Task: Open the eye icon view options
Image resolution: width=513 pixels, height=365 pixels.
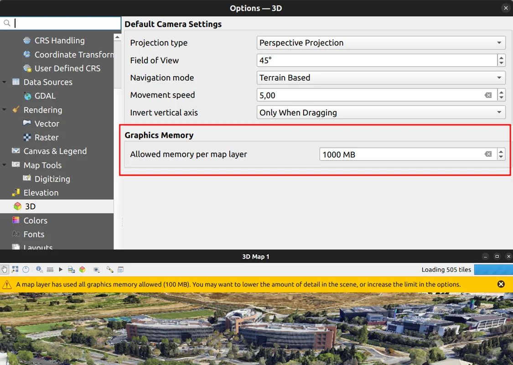Action: tap(96, 270)
